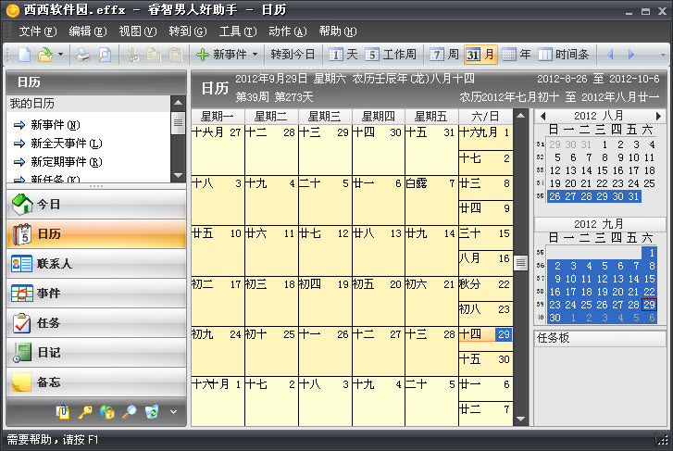Image resolution: width=673 pixels, height=451 pixels.
Task: Click the calendar's vertical scrollbar handle
Action: pyautogui.click(x=520, y=263)
